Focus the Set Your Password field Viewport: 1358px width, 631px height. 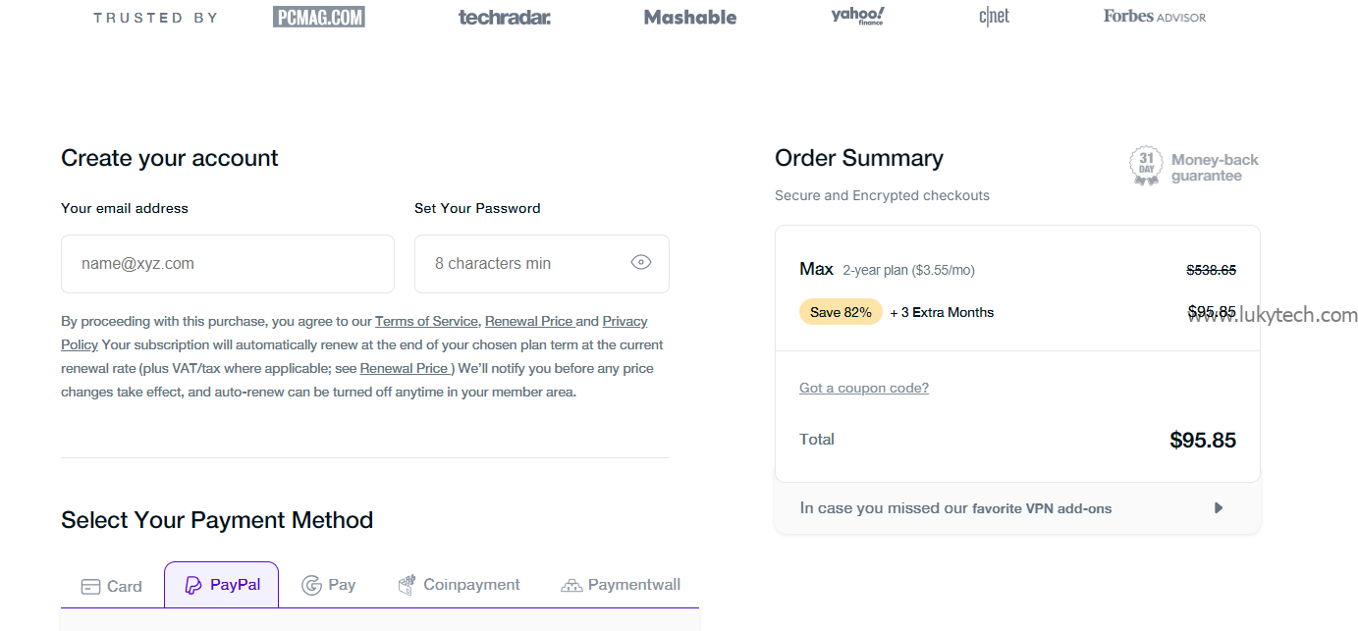click(x=525, y=263)
